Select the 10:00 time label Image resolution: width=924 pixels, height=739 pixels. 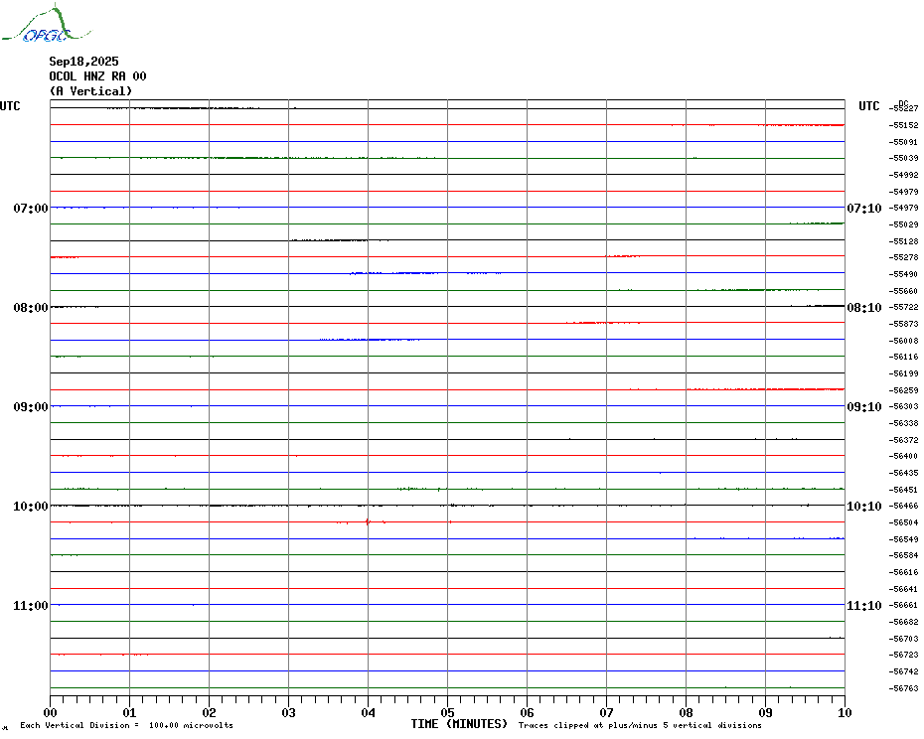(31, 507)
